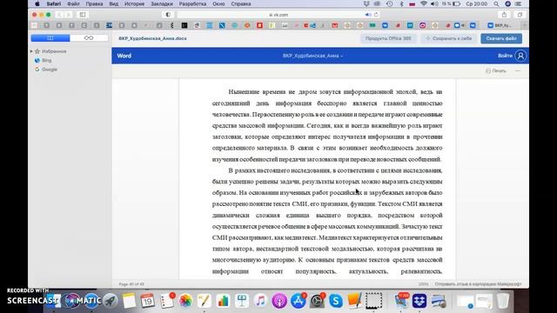Click the Продукты Office 365 button
The width and height of the screenshot is (557, 313).
click(388, 38)
